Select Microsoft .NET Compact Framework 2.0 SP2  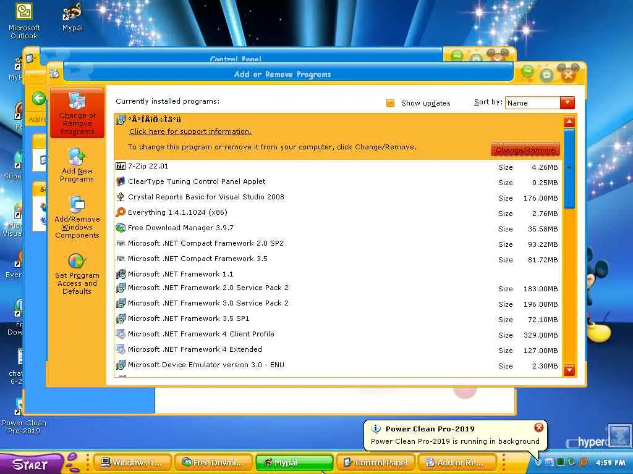338,243
